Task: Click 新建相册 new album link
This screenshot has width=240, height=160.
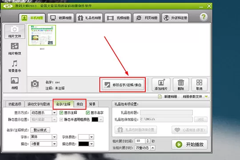Action: coord(168,96)
